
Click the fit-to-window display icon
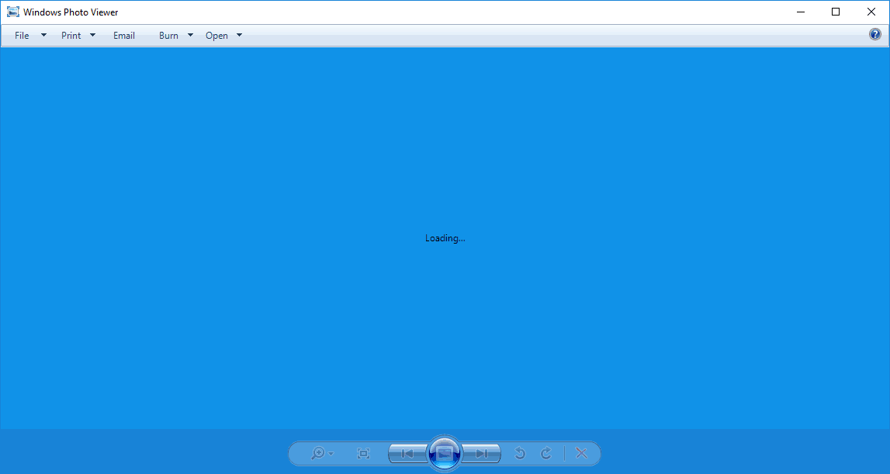[362, 453]
